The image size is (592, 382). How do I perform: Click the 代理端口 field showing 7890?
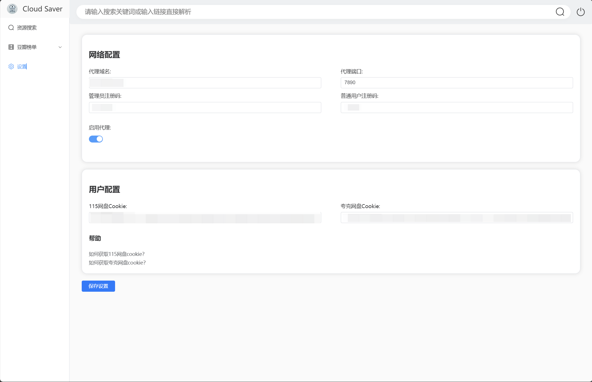coord(457,83)
